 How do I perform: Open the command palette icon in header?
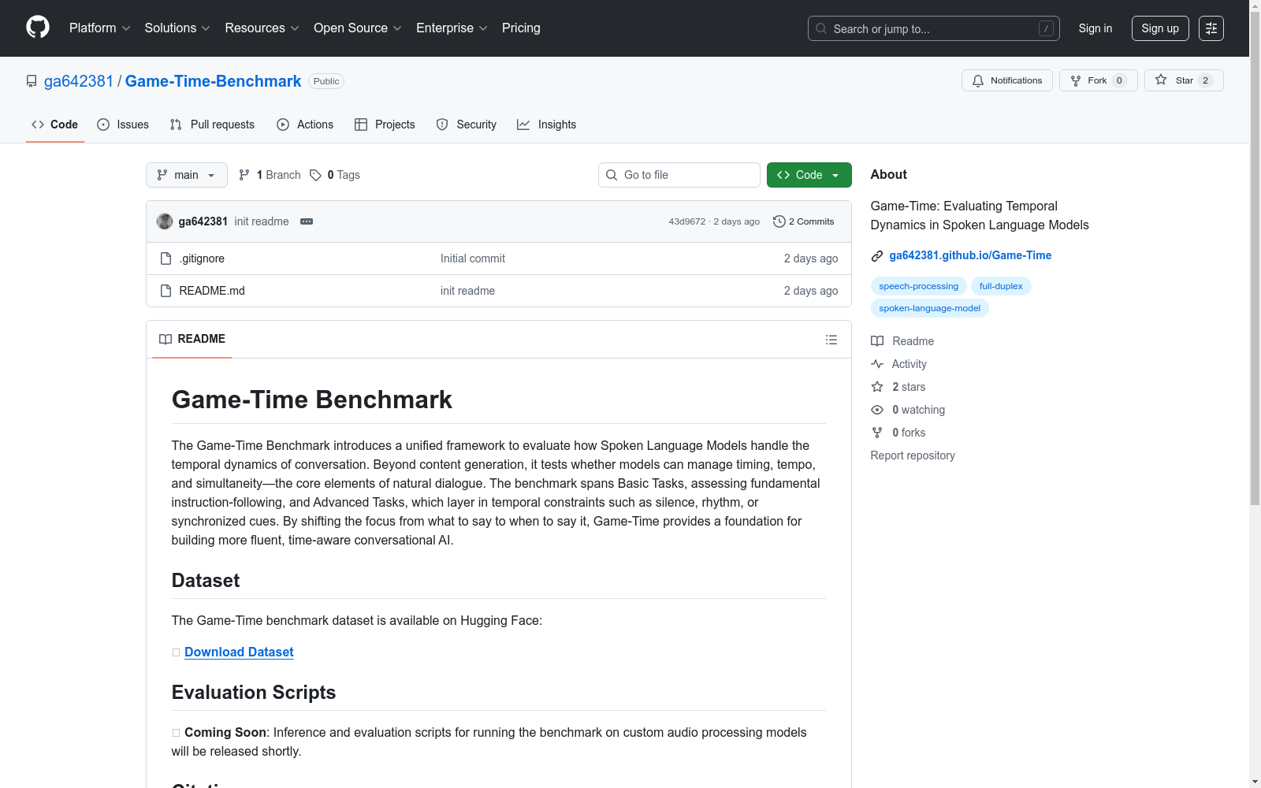coord(1211,28)
